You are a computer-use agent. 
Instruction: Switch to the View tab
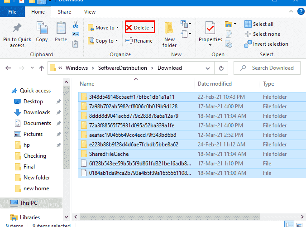tap(90, 12)
